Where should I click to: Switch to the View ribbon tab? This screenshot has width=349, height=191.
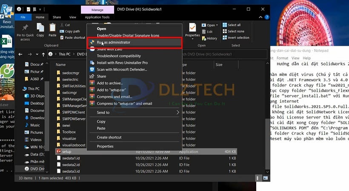tap(72, 17)
